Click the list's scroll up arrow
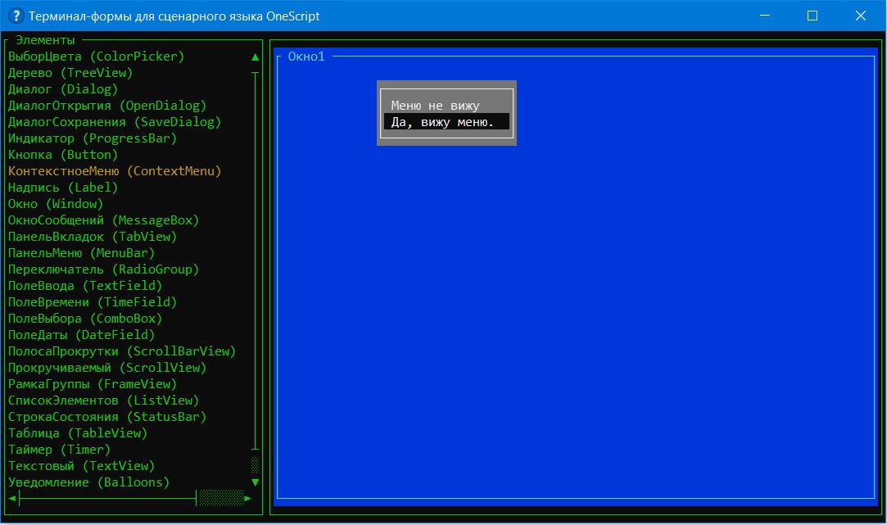Viewport: 887px width, 525px height. (x=256, y=57)
